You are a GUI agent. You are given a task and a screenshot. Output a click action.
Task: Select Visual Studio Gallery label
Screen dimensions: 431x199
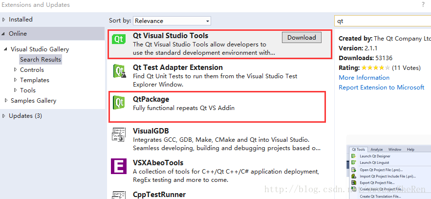coord(40,49)
